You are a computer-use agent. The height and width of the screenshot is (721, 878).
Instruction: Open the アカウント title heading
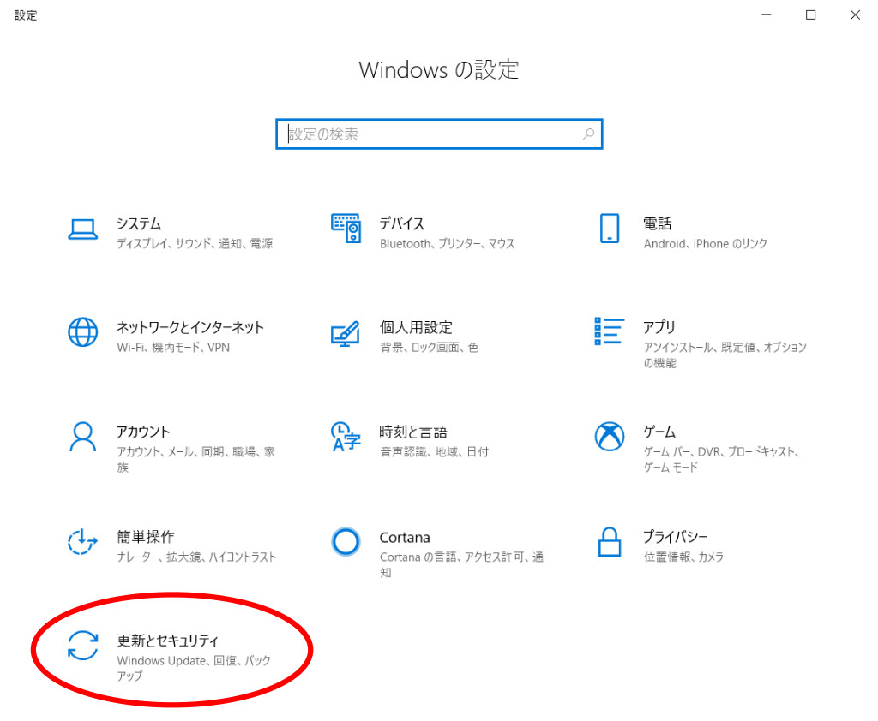point(143,432)
